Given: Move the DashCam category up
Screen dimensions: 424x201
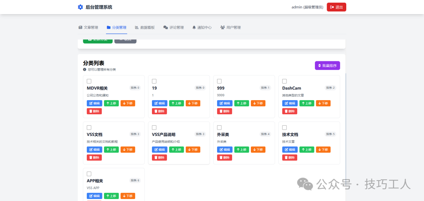Looking at the screenshot, I should click(x=307, y=103).
